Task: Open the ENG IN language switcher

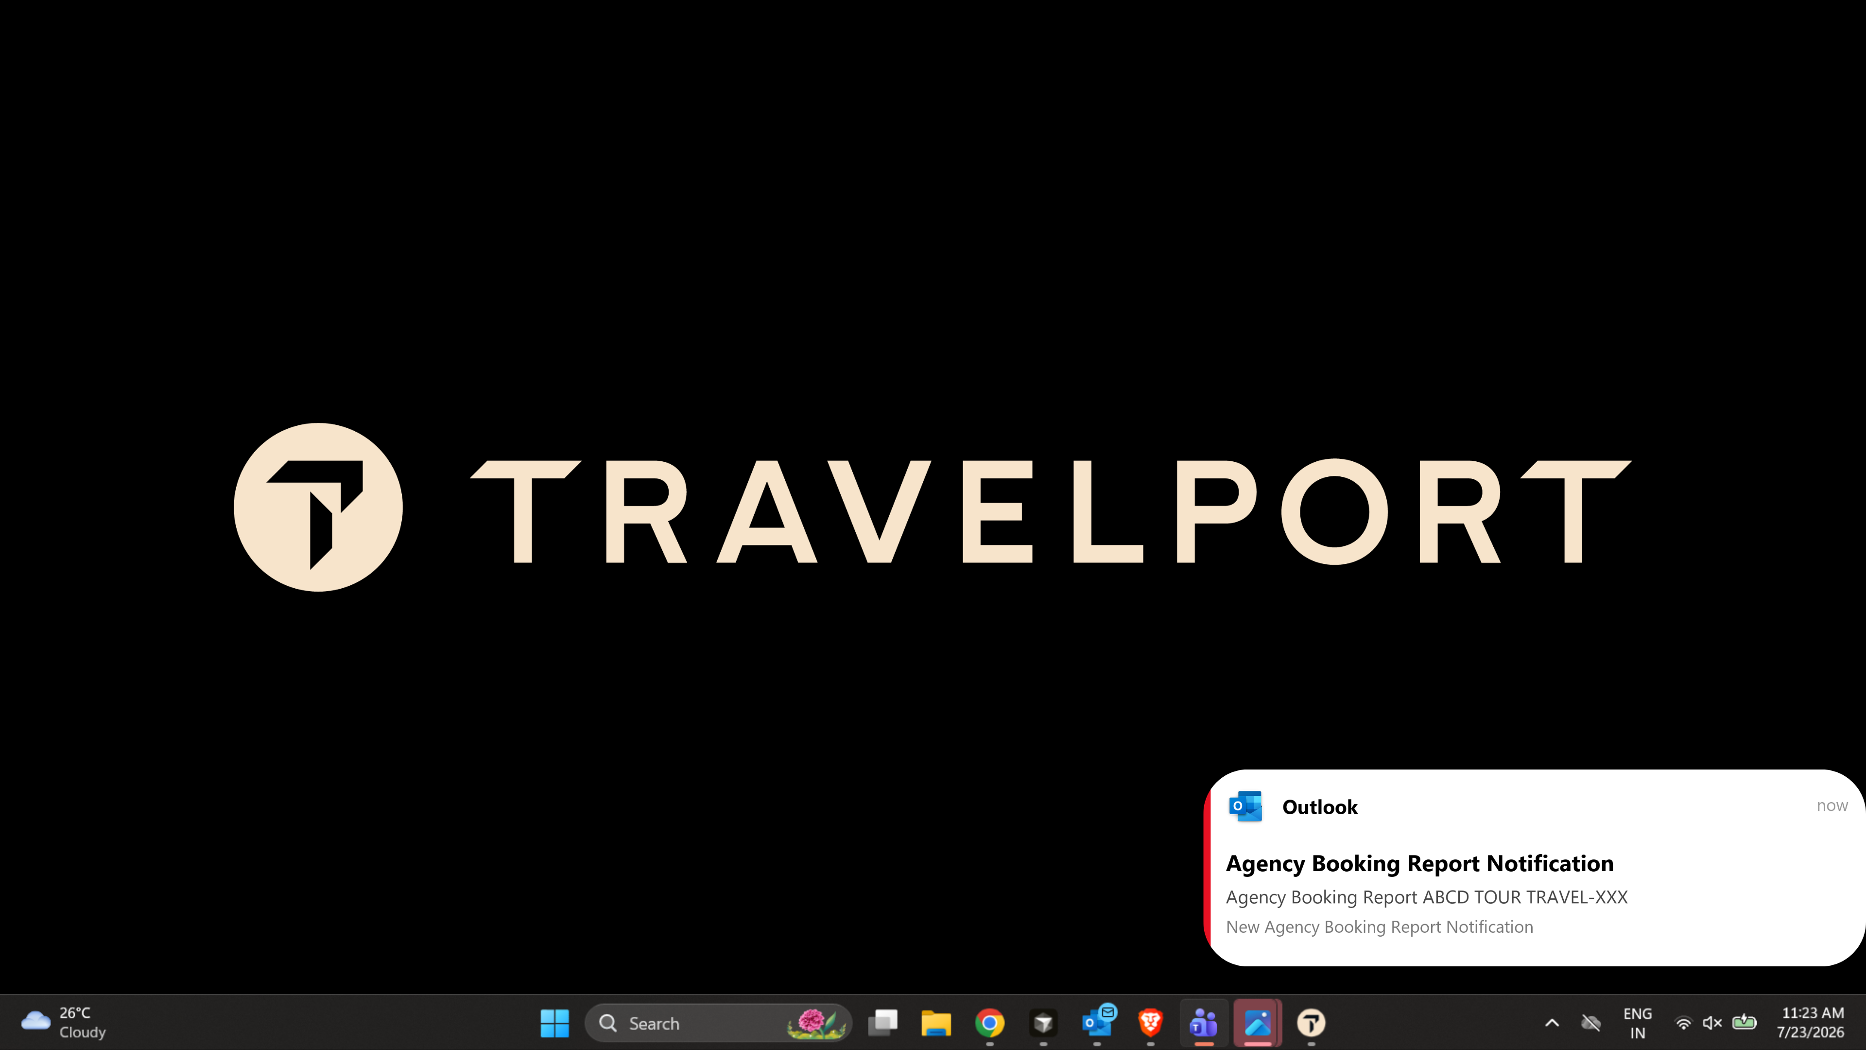Action: pyautogui.click(x=1637, y=1022)
